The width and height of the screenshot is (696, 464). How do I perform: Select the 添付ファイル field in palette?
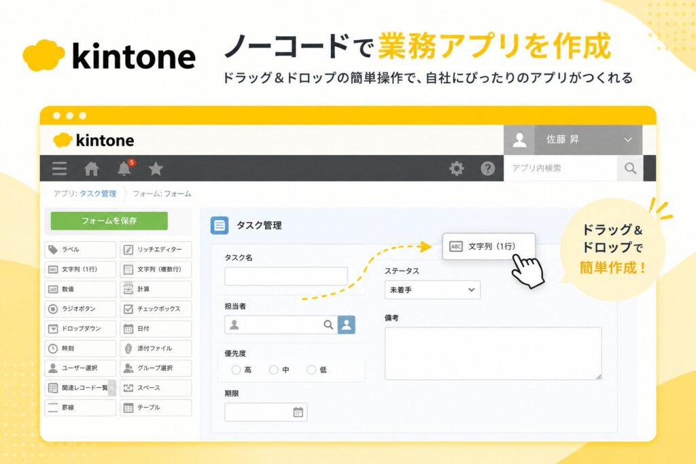(x=156, y=349)
